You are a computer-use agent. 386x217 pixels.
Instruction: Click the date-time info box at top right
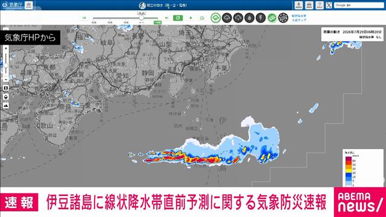pos(352,34)
